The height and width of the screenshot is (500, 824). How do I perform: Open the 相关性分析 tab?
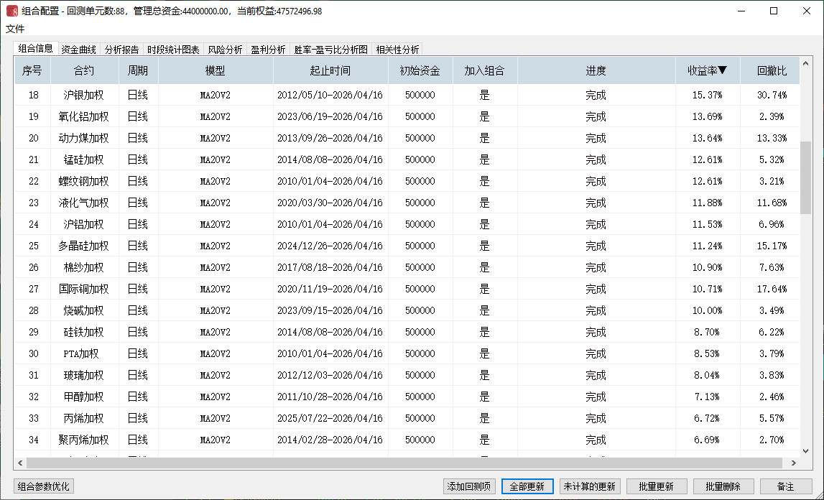pyautogui.click(x=397, y=50)
